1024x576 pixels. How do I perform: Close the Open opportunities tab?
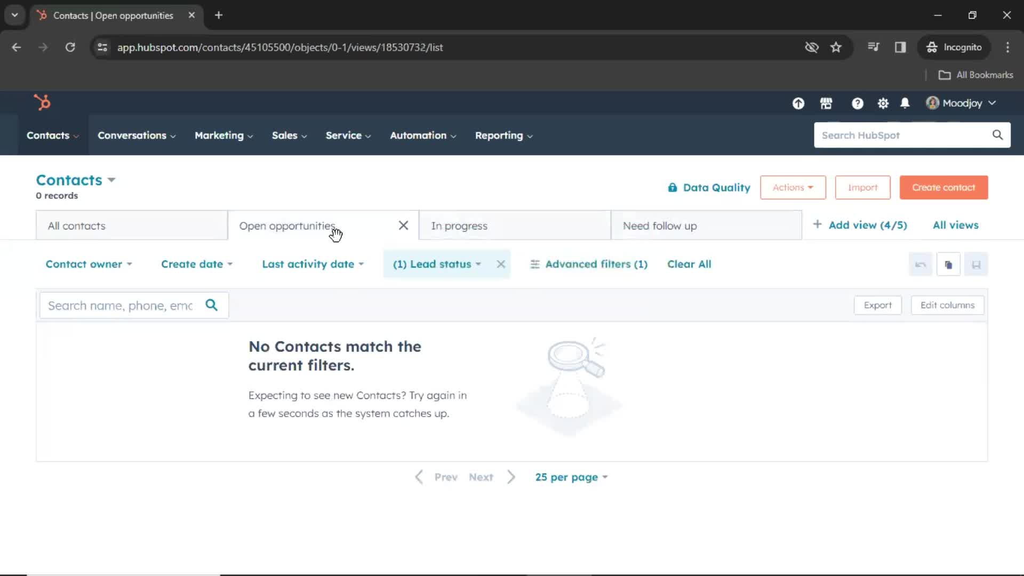point(403,225)
